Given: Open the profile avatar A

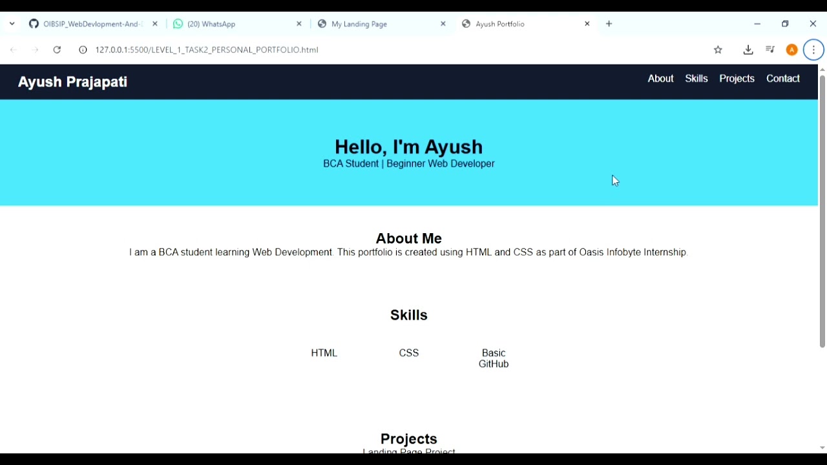Looking at the screenshot, I should 792,50.
